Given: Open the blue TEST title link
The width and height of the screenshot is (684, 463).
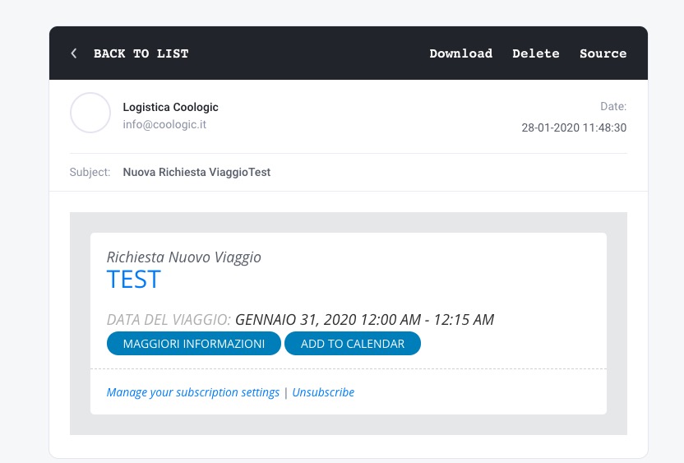Looking at the screenshot, I should click(133, 280).
